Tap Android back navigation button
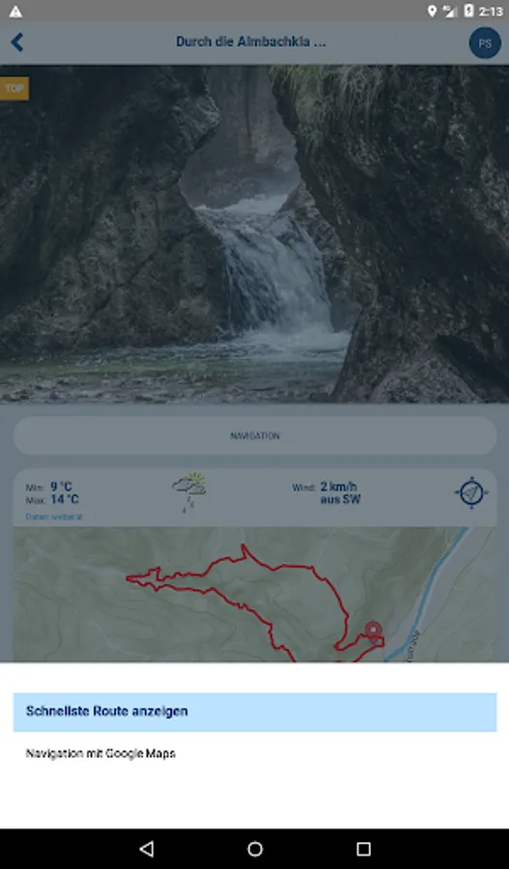The image size is (509, 869). click(147, 849)
